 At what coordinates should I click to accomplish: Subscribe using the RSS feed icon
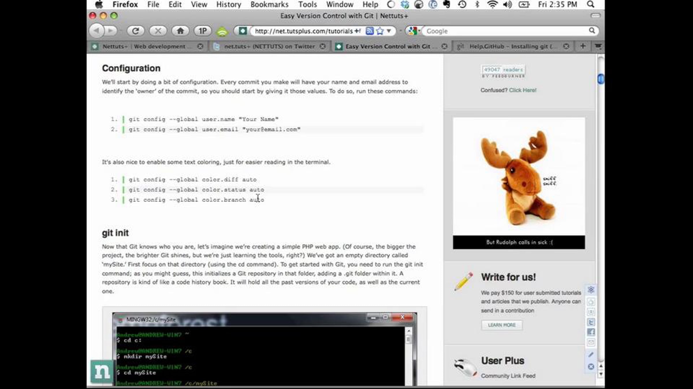coord(369,31)
